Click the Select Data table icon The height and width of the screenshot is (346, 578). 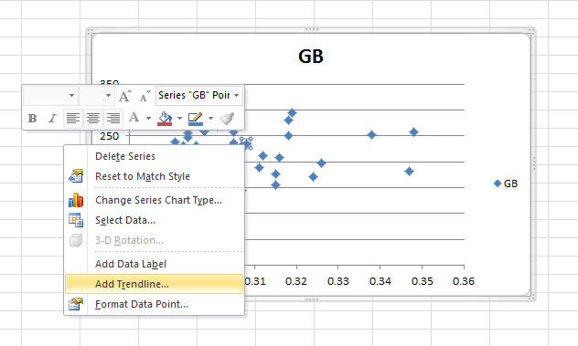[x=76, y=220]
